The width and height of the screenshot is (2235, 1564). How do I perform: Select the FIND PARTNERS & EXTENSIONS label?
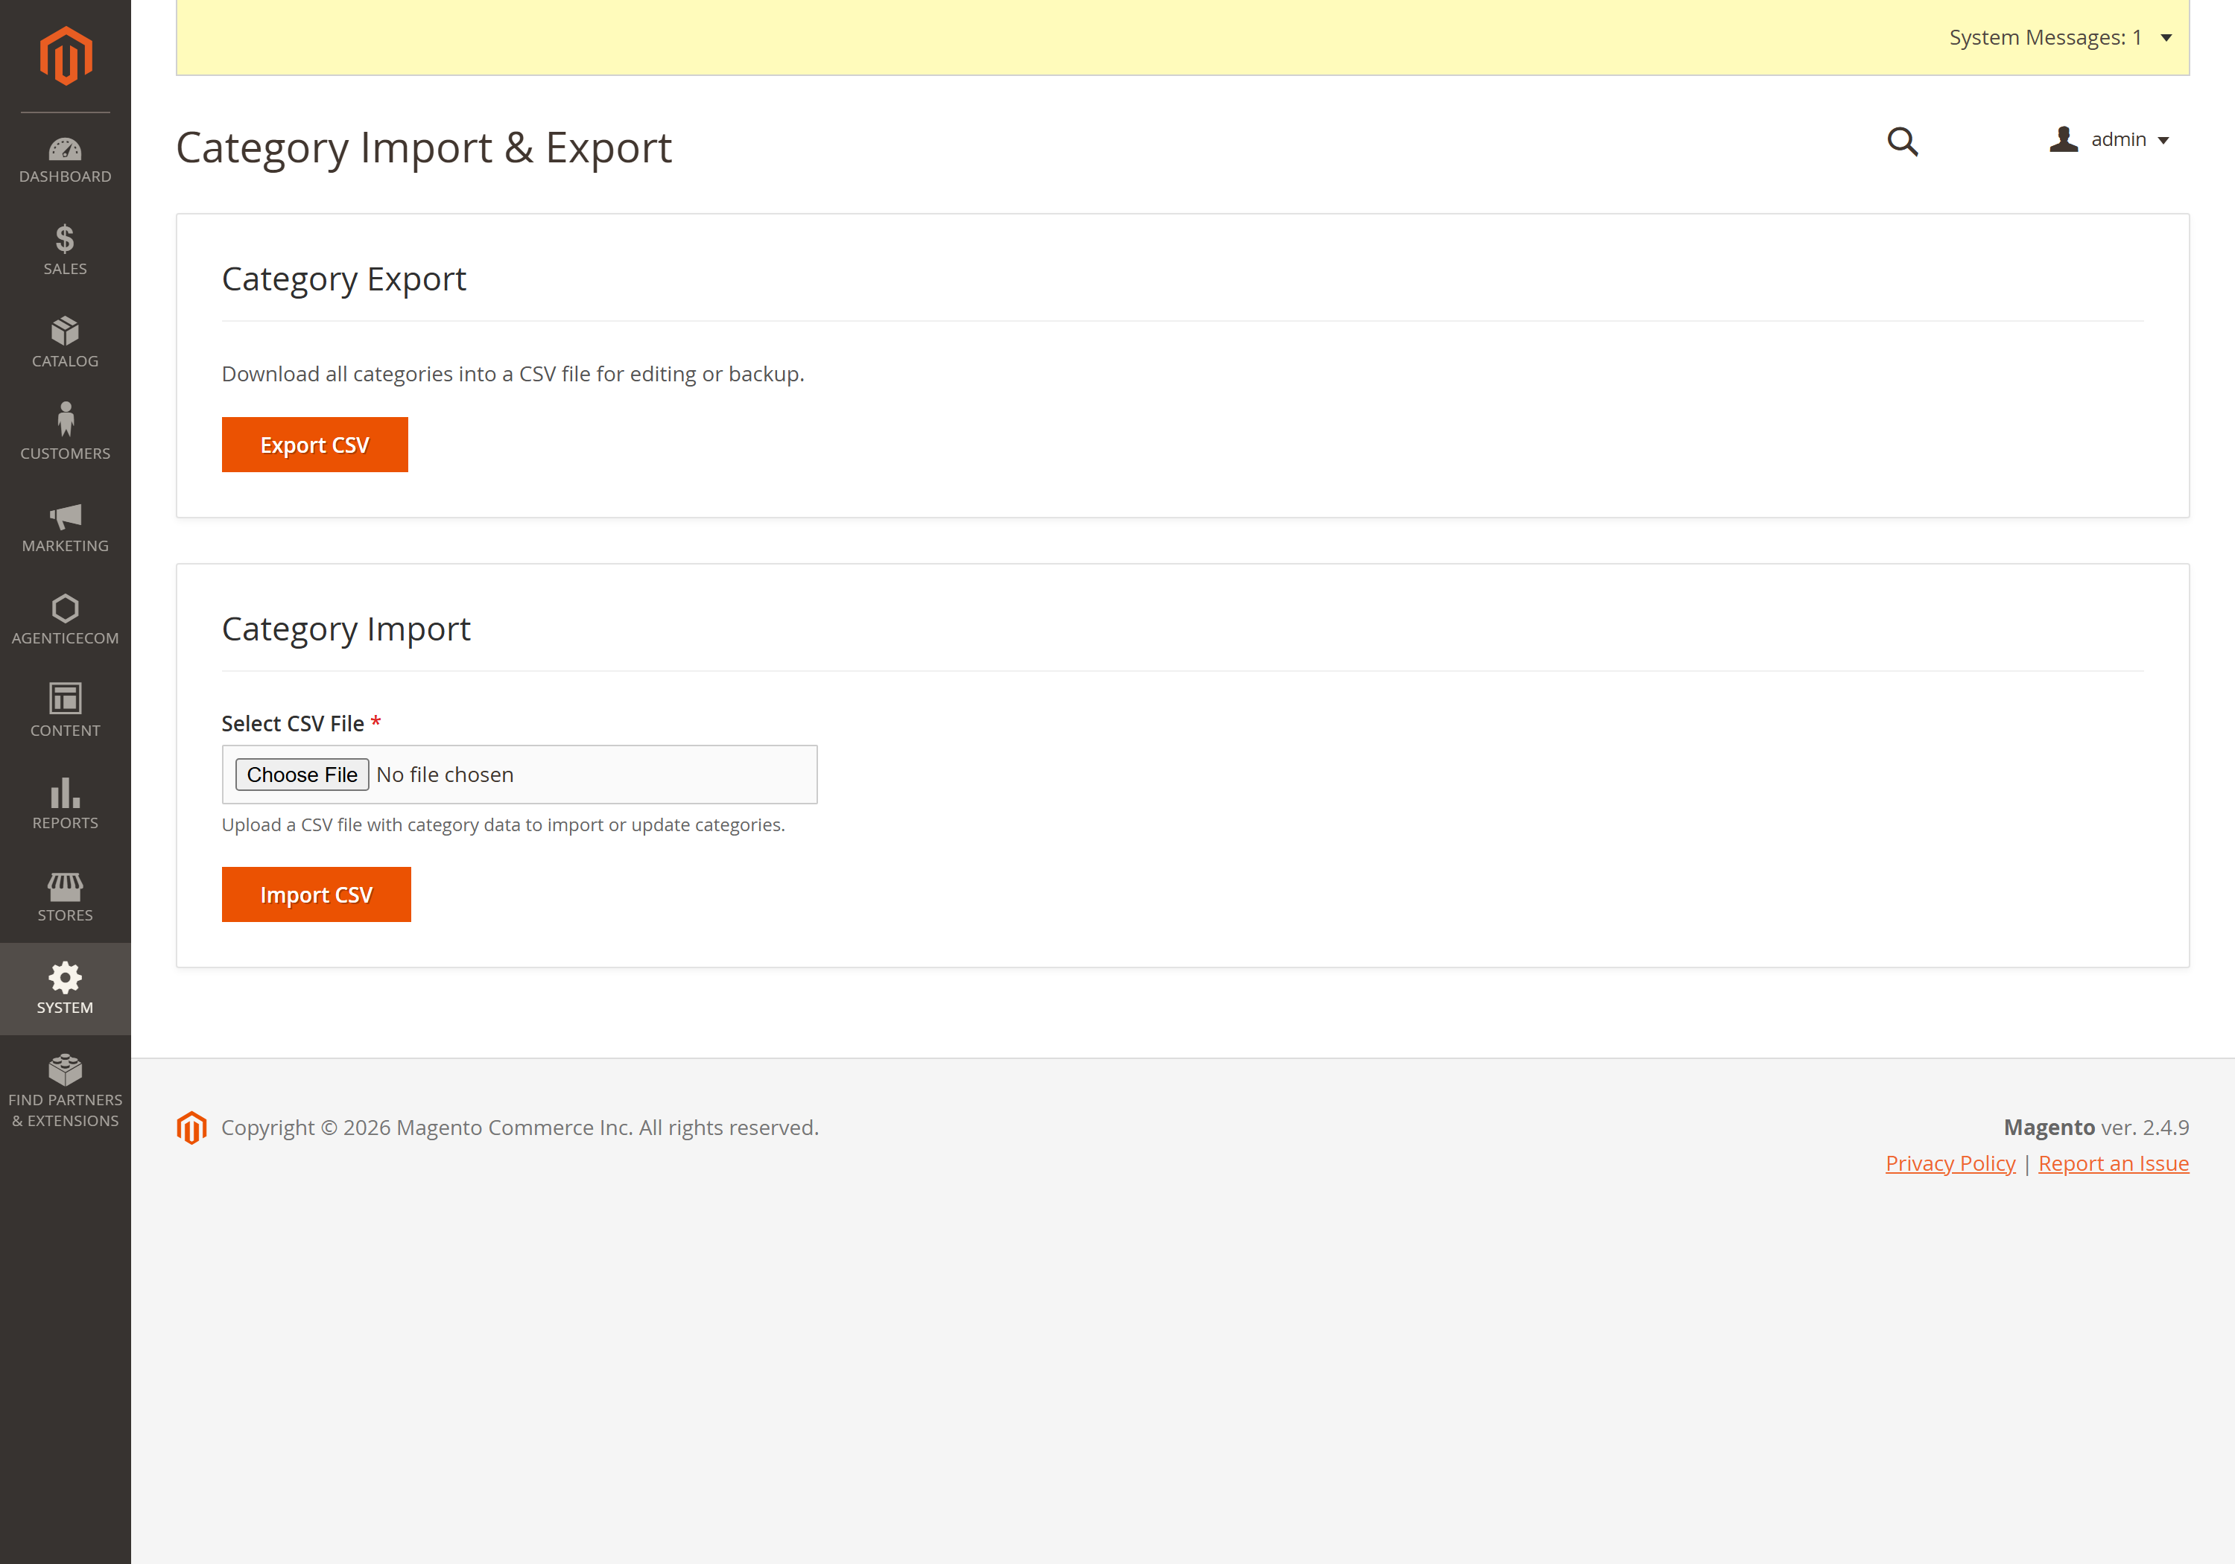click(66, 1110)
